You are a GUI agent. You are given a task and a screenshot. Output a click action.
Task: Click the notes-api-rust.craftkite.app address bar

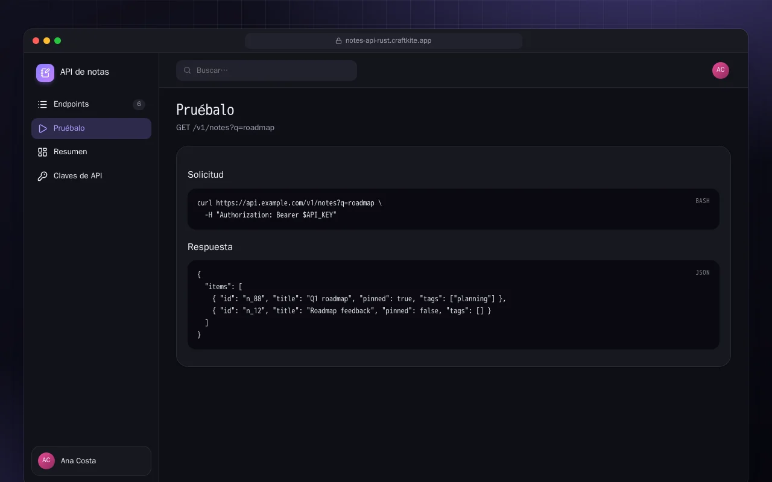tap(384, 41)
